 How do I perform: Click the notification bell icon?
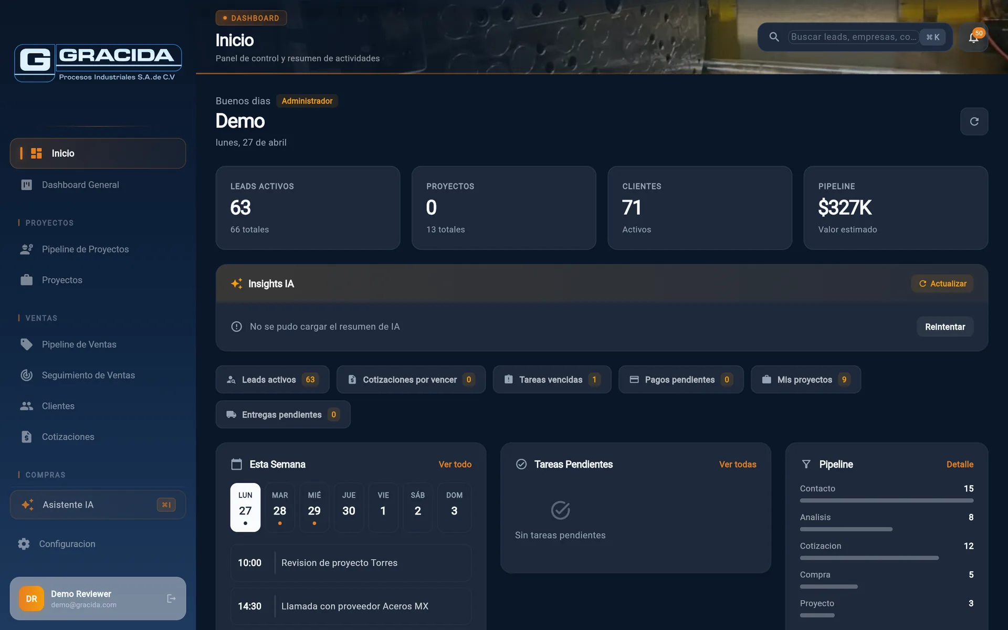(973, 37)
